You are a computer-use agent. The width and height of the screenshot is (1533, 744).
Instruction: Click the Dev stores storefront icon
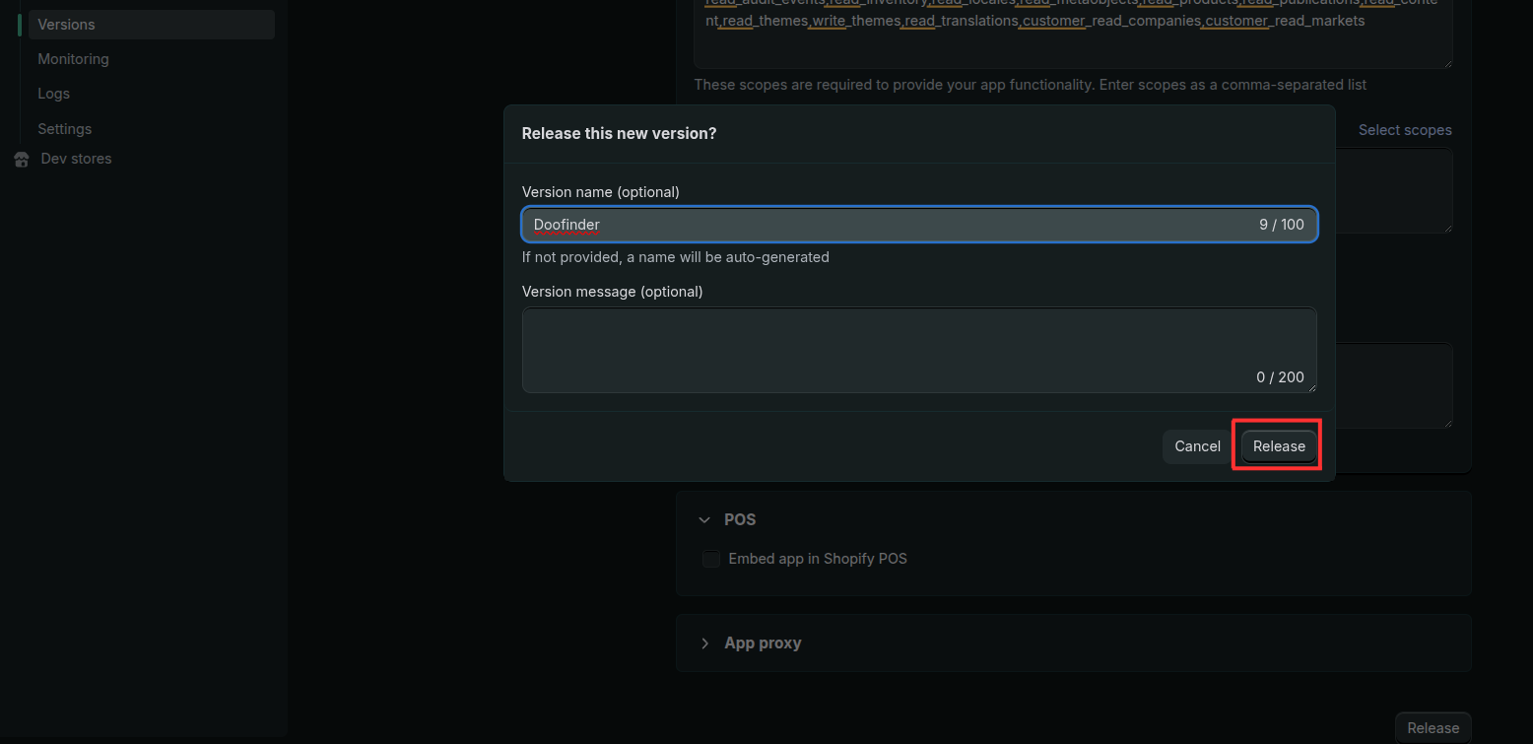(x=22, y=158)
